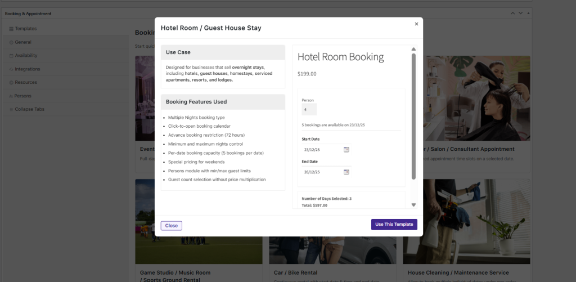Open the End Date calendar icon

click(346, 172)
